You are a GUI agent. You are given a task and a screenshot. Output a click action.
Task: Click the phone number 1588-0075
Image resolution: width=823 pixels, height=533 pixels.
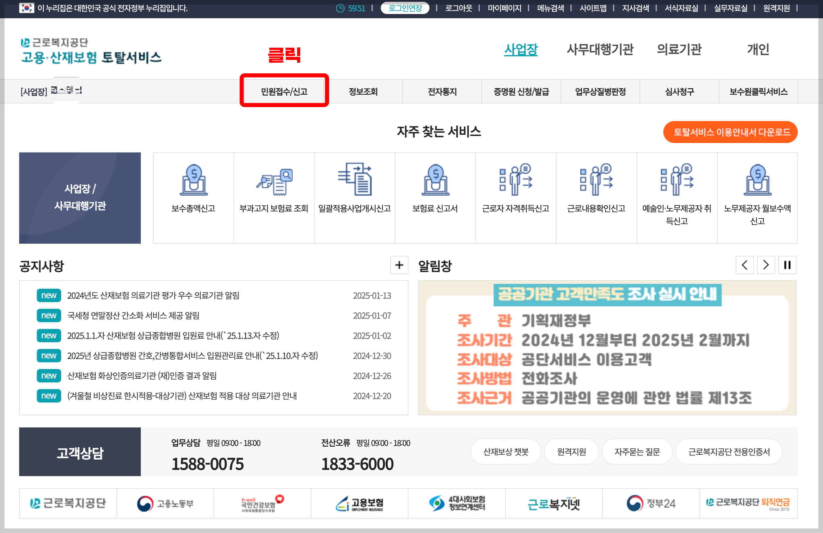tap(207, 464)
